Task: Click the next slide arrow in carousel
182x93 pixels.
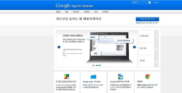Action: [x=134, y=47]
